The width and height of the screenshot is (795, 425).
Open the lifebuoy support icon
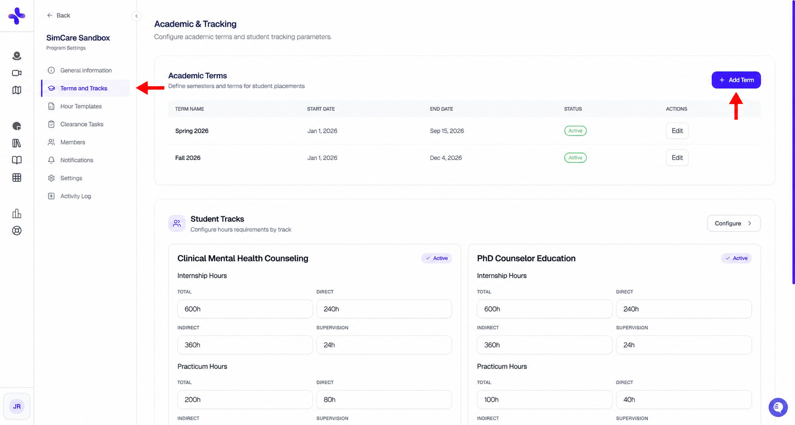(17, 230)
